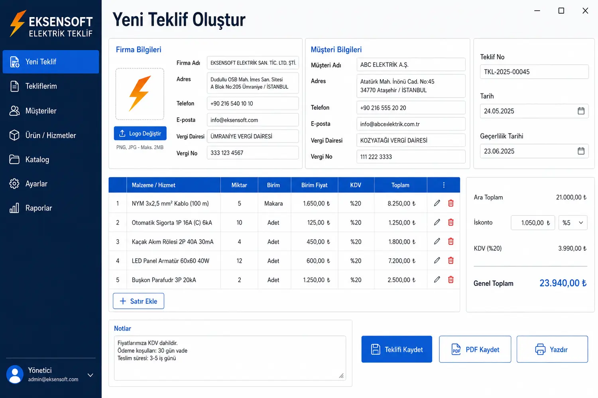Expand the Yönetici account menu
The height and width of the screenshot is (398, 598).
[90, 375]
